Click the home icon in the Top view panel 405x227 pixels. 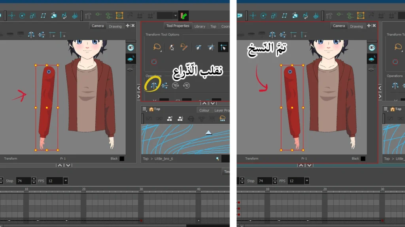(x=151, y=109)
